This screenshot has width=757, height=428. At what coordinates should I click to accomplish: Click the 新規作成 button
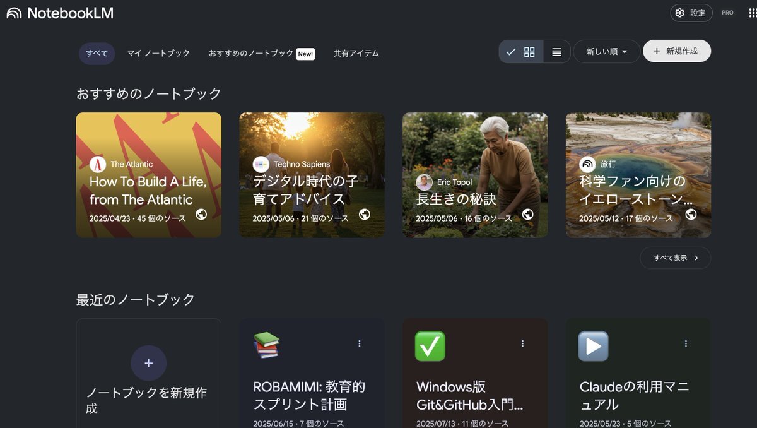point(677,51)
